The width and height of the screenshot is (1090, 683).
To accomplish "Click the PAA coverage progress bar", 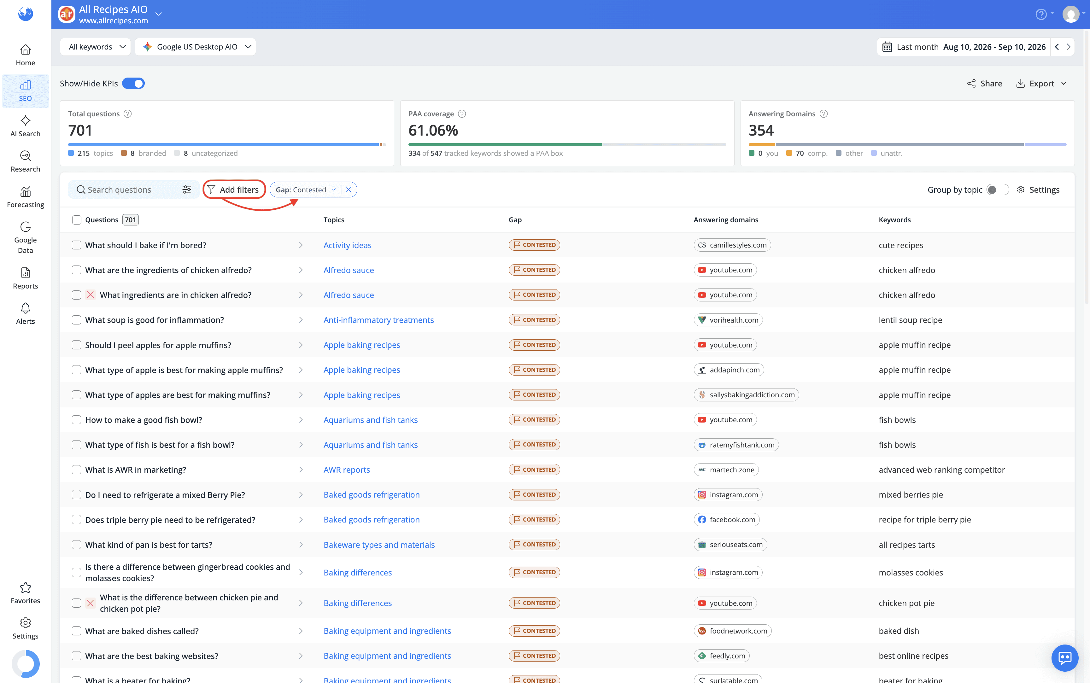I will coord(567,144).
